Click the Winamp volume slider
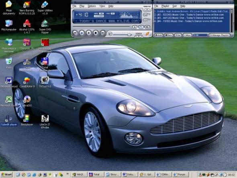This screenshot has height=178, width=237. pos(123,35)
